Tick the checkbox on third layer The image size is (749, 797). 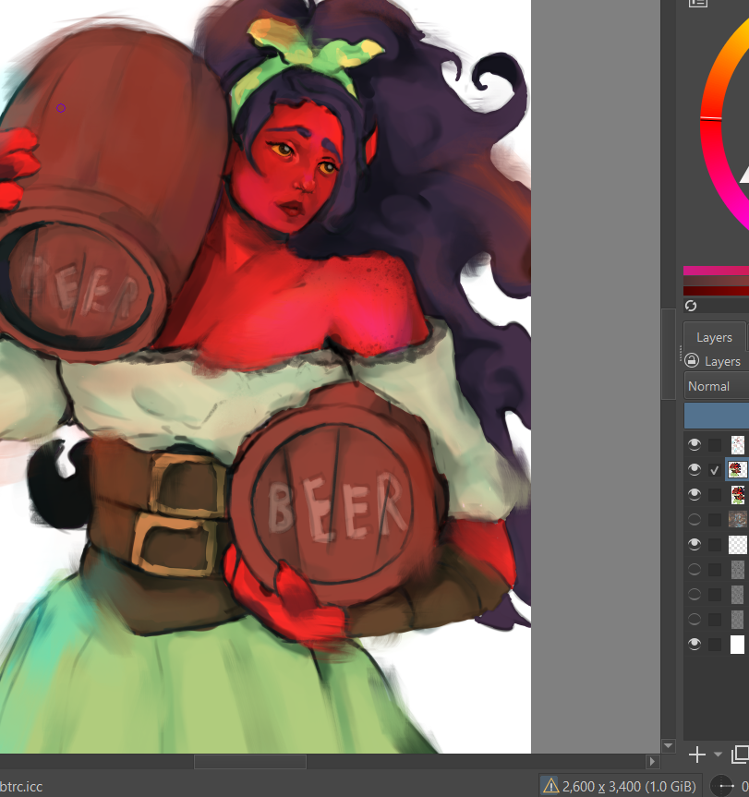[715, 495]
